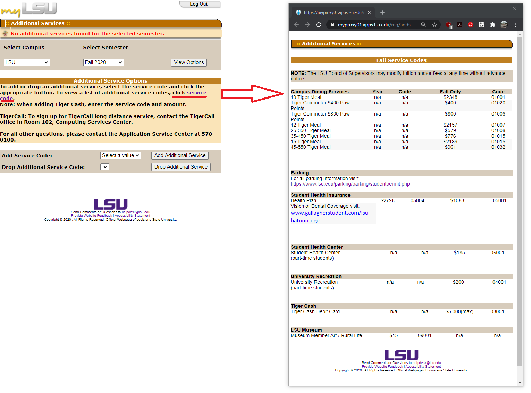Click the popup vertical scrollbar thumb

tap(520, 201)
